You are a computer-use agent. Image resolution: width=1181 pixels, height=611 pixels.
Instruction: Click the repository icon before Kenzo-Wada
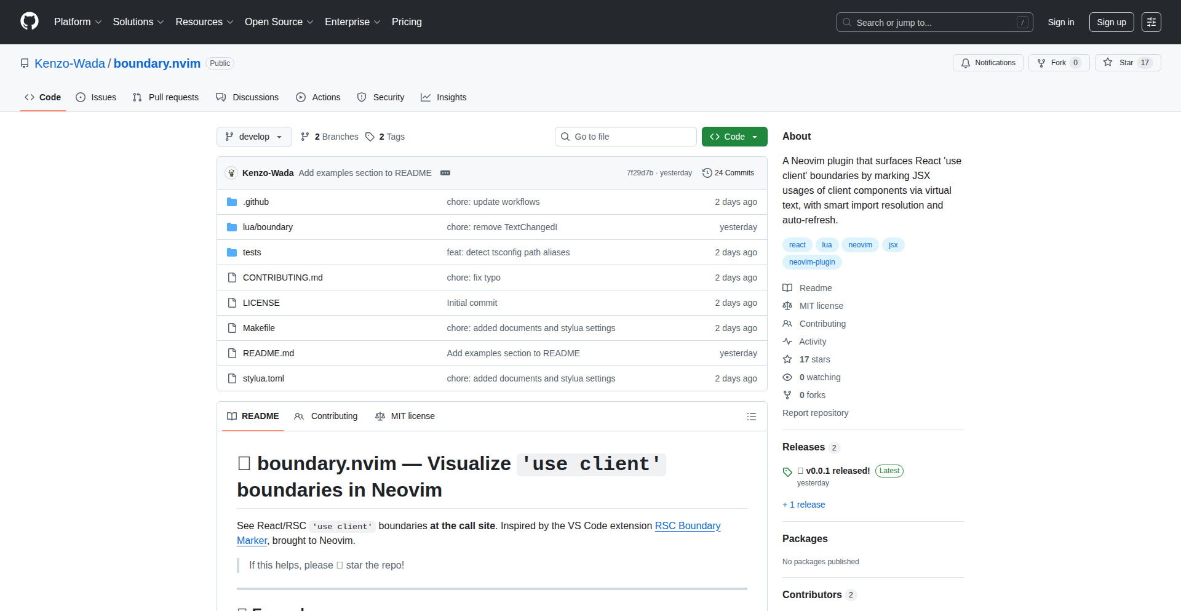[x=25, y=63]
